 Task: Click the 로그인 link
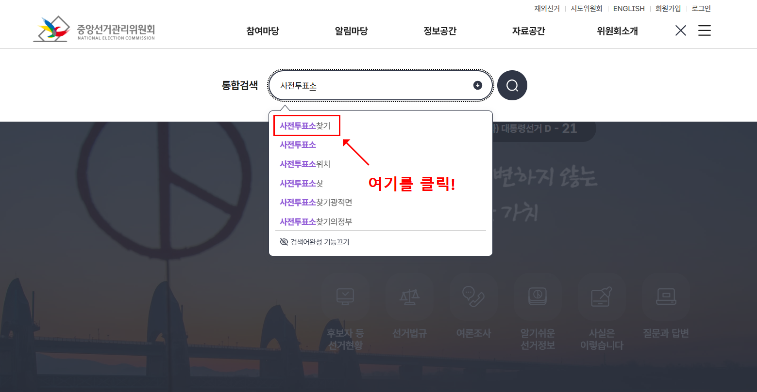(701, 8)
